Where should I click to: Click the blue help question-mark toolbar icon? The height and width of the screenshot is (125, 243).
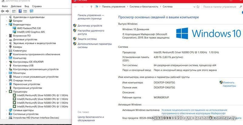click(x=20, y=11)
